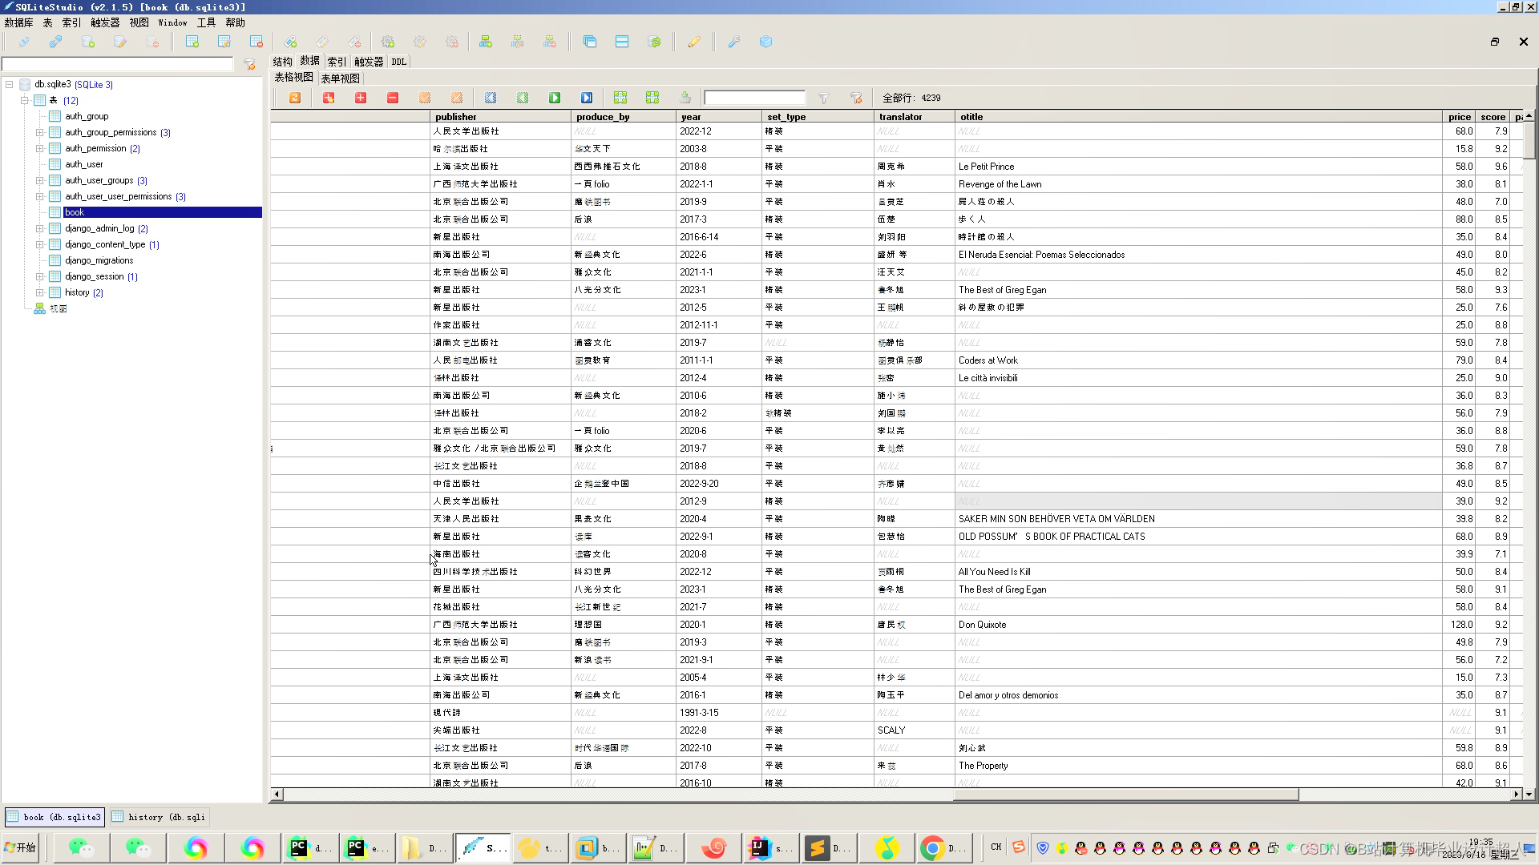Delete selected row with red minus
The height and width of the screenshot is (865, 1539).
tap(393, 98)
